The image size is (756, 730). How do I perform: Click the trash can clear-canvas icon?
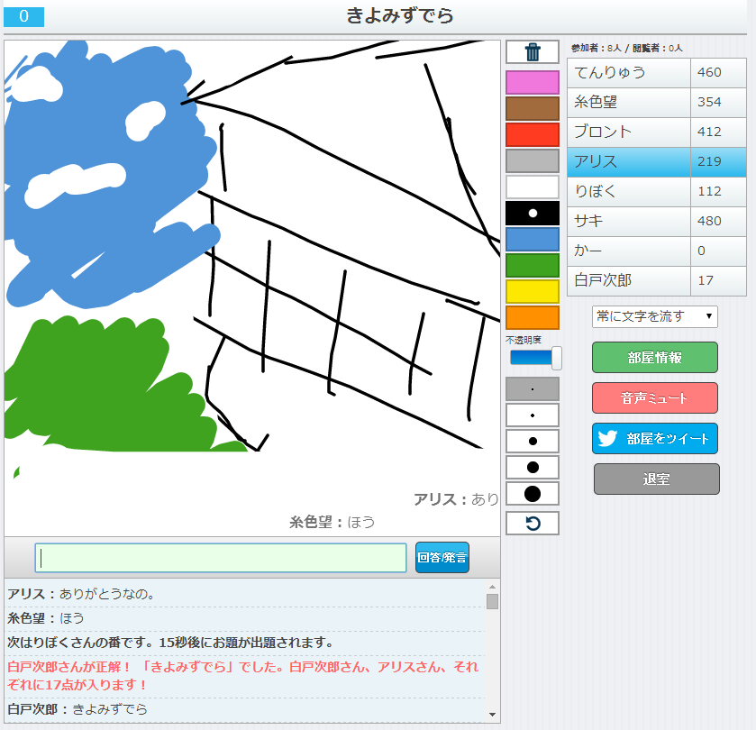pos(533,52)
